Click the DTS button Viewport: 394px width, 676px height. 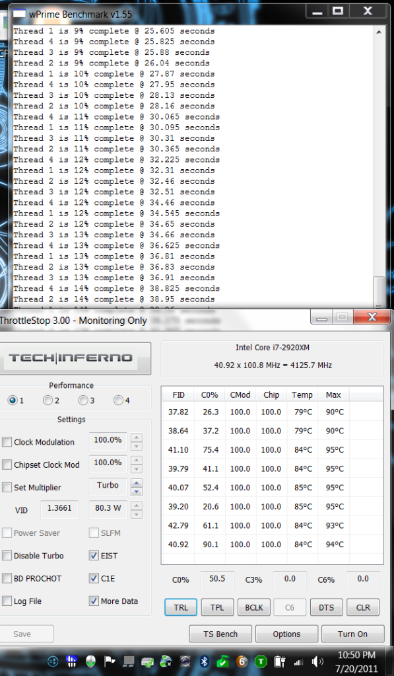(x=327, y=607)
